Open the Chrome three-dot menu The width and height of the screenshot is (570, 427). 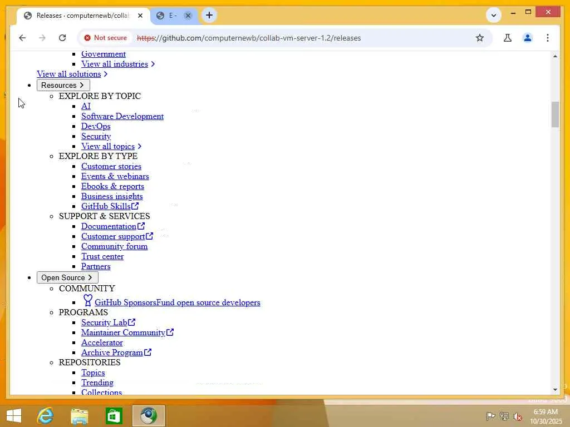pyautogui.click(x=548, y=38)
